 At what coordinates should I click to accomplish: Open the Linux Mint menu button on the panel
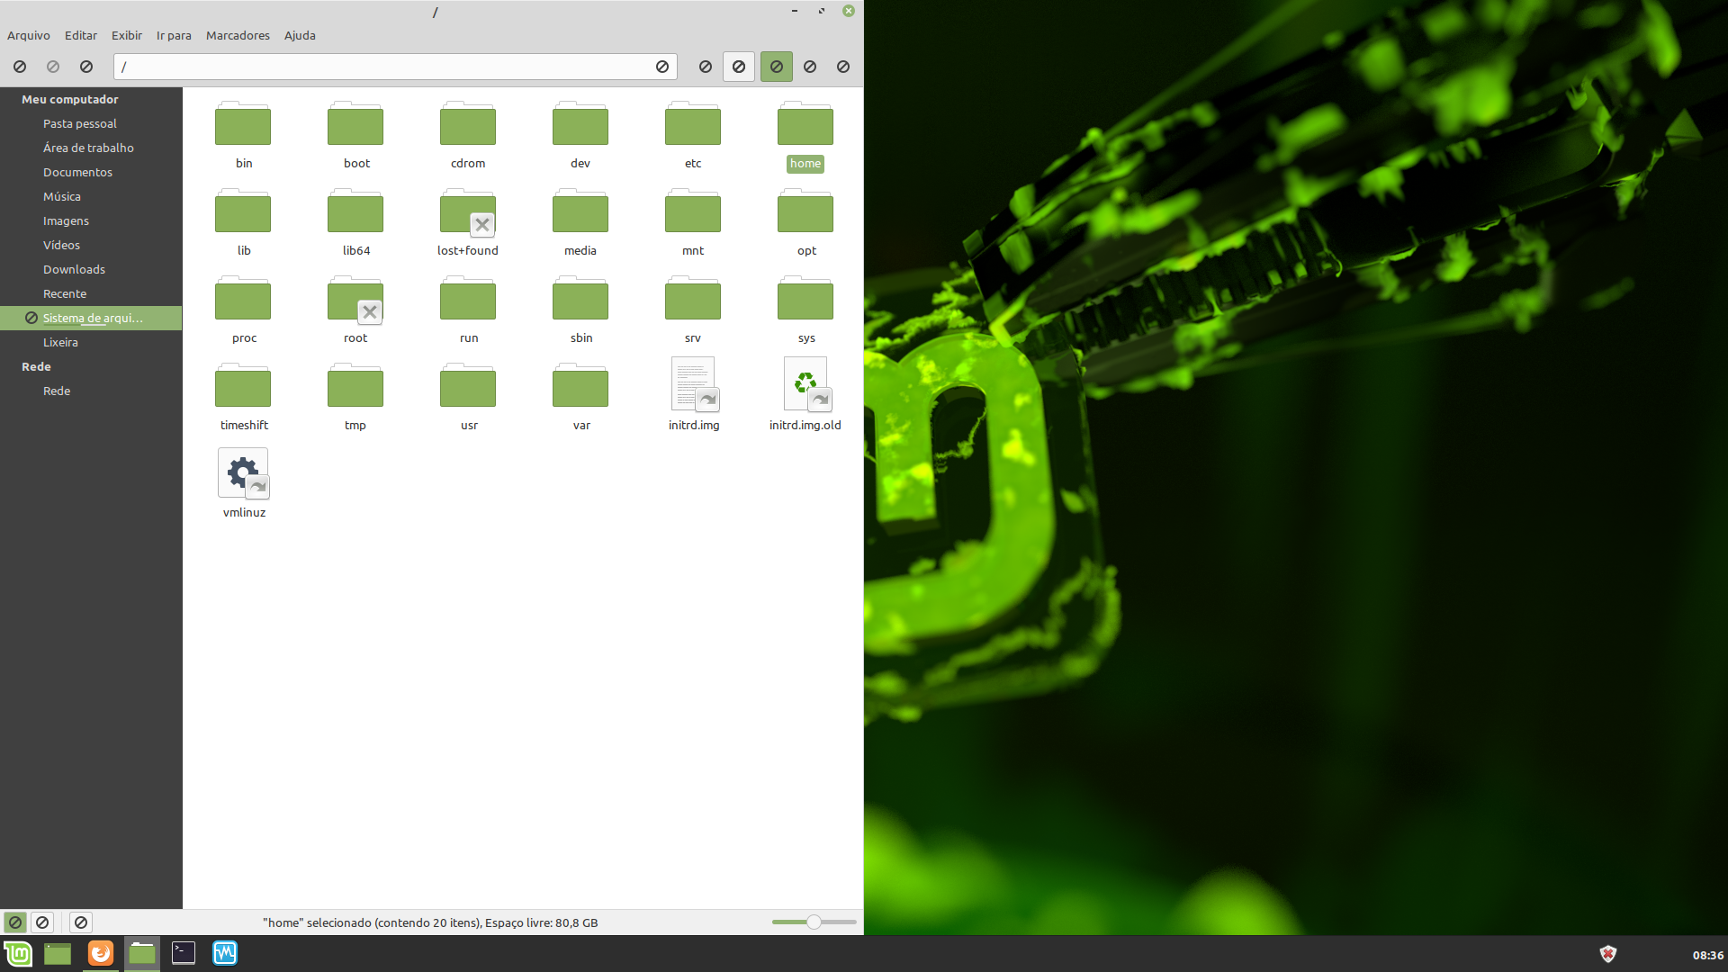click(x=18, y=953)
